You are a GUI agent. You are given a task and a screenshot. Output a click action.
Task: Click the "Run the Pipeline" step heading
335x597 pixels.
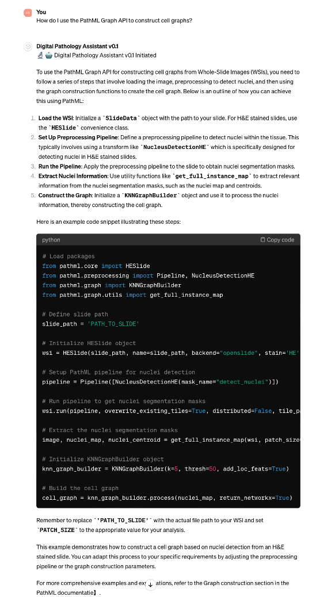coord(60,166)
